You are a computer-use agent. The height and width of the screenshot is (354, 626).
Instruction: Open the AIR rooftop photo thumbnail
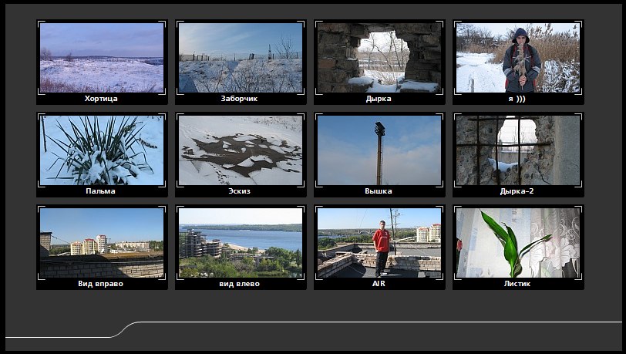(379, 243)
